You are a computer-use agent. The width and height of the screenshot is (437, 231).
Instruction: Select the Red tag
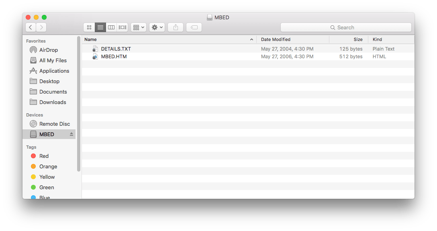pos(44,156)
